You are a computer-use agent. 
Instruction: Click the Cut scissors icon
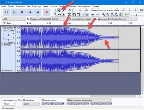[70, 15]
